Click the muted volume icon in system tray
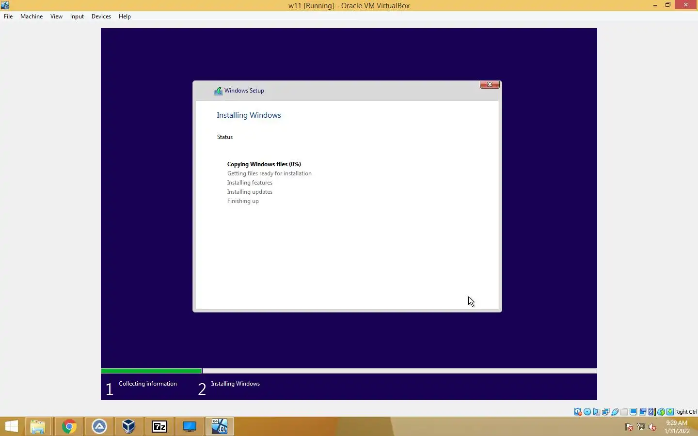This screenshot has height=436, width=698. pos(652,427)
